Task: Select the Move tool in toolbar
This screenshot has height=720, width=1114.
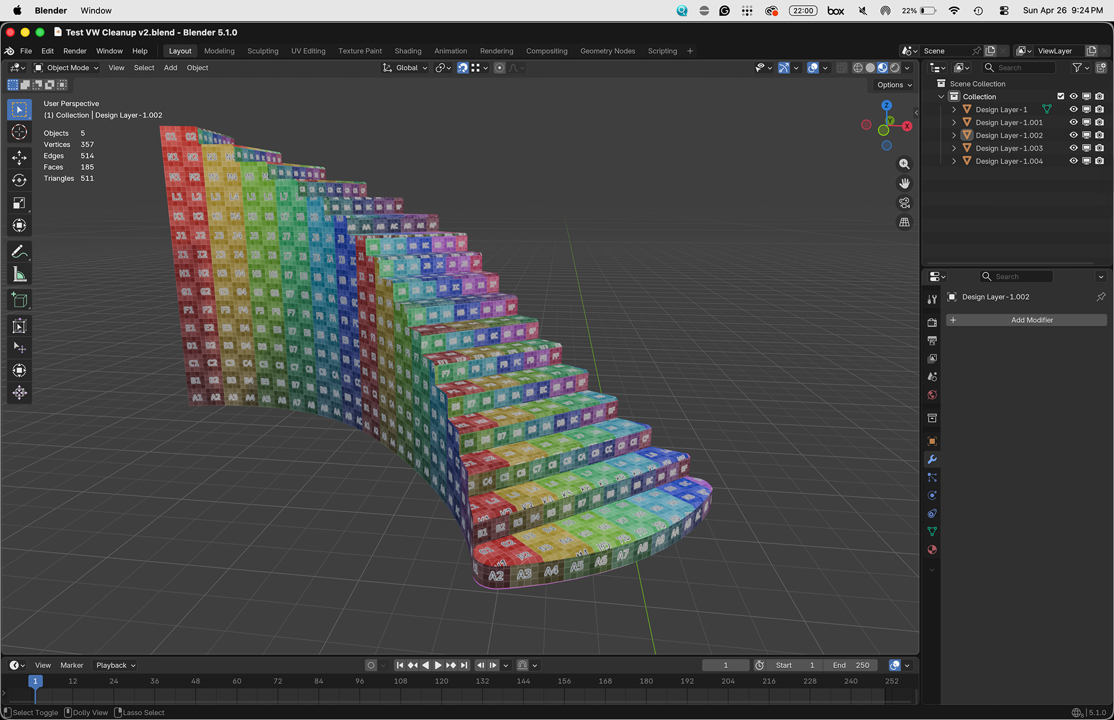Action: [19, 157]
